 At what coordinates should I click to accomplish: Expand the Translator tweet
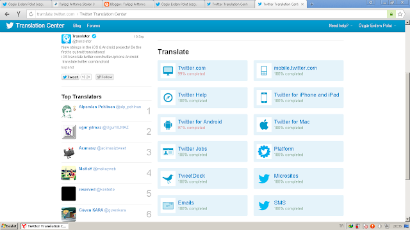pyautogui.click(x=67, y=67)
